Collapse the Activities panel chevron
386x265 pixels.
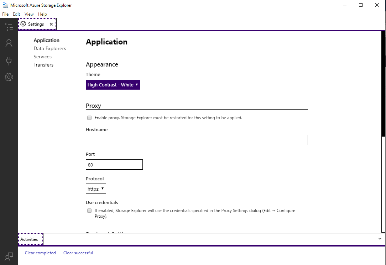[x=380, y=239]
